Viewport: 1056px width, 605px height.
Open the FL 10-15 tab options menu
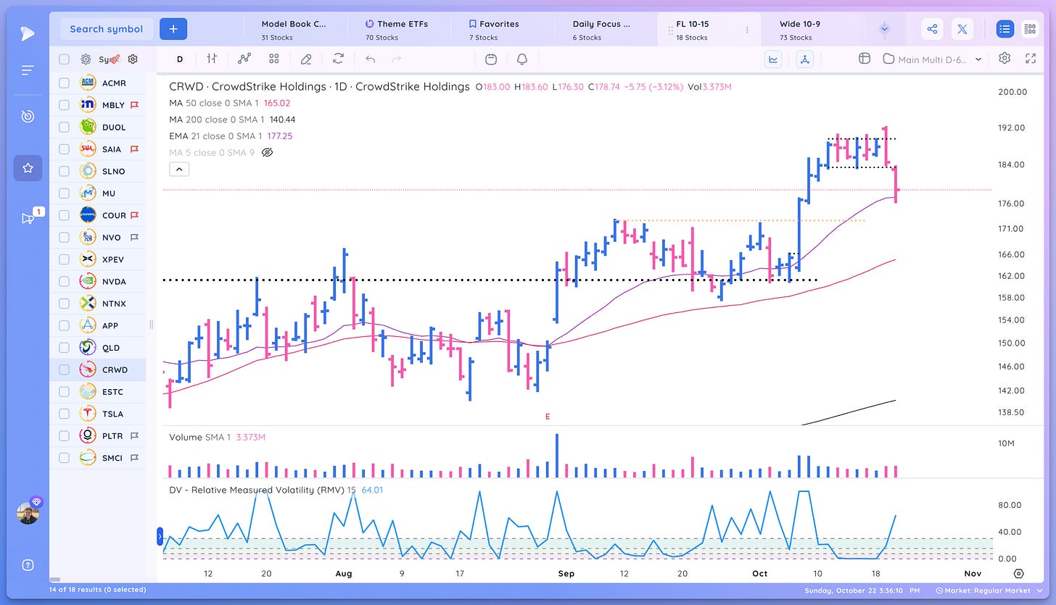tap(747, 30)
